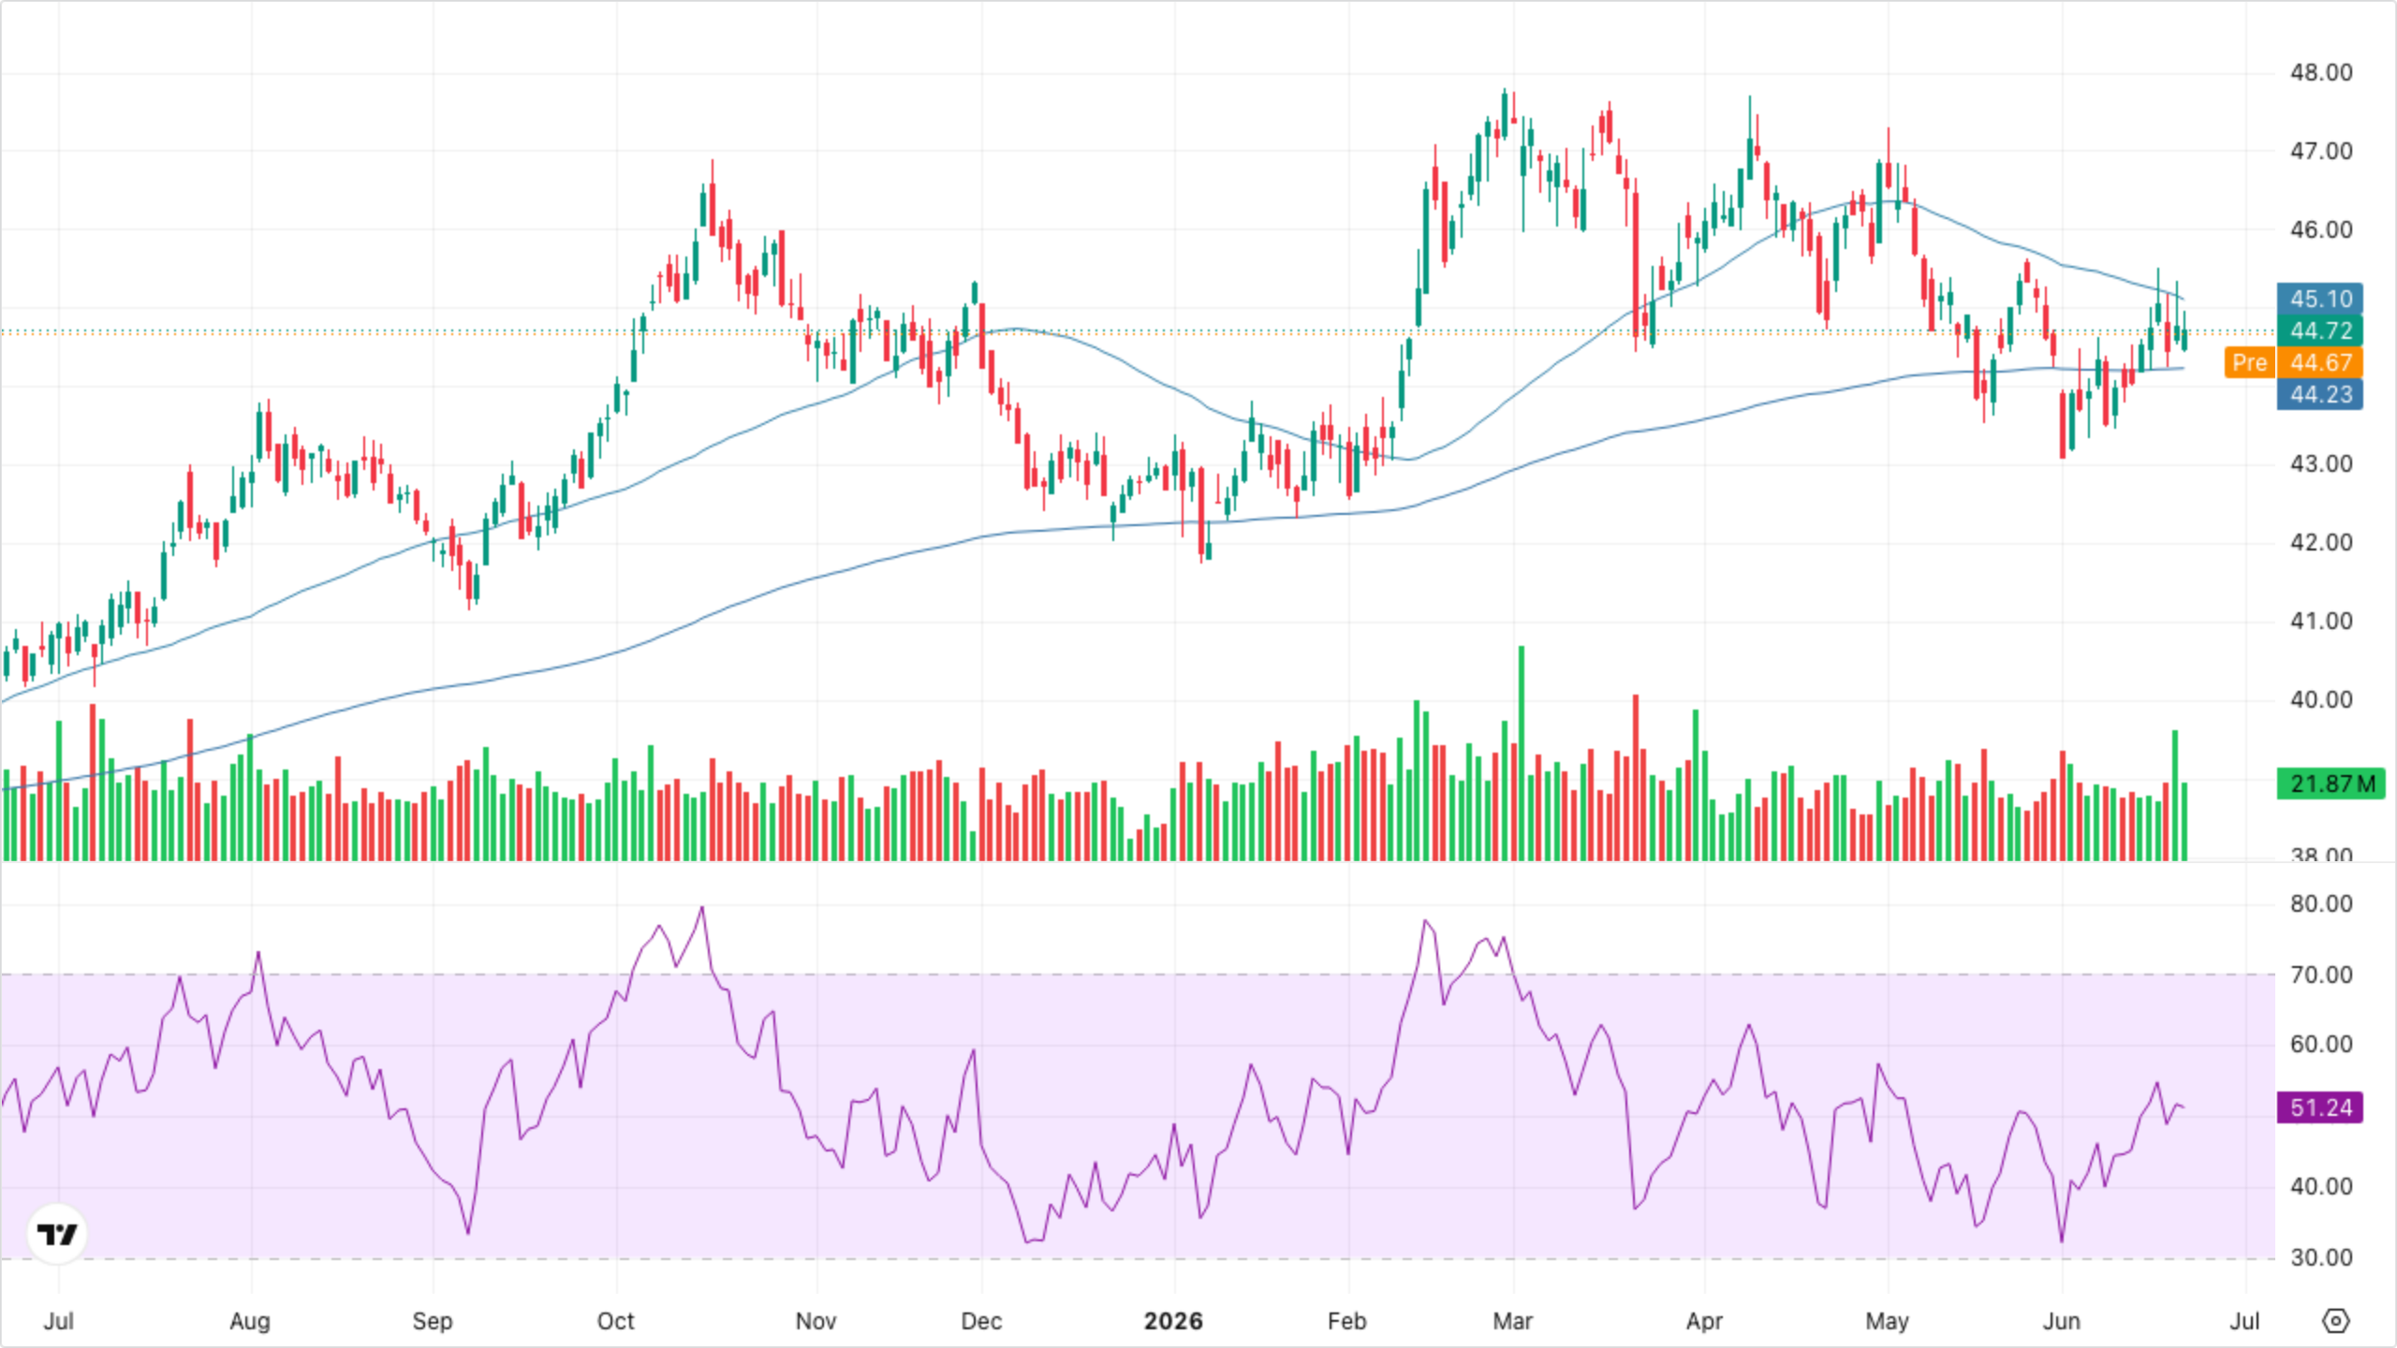The height and width of the screenshot is (1348, 2397).
Task: Click the Jun label on time axis
Action: [x=2061, y=1321]
